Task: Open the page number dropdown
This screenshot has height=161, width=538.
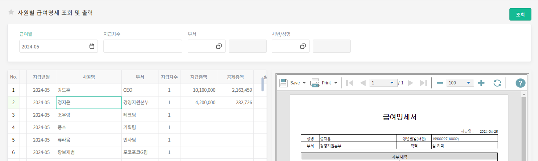Action: coord(392,83)
